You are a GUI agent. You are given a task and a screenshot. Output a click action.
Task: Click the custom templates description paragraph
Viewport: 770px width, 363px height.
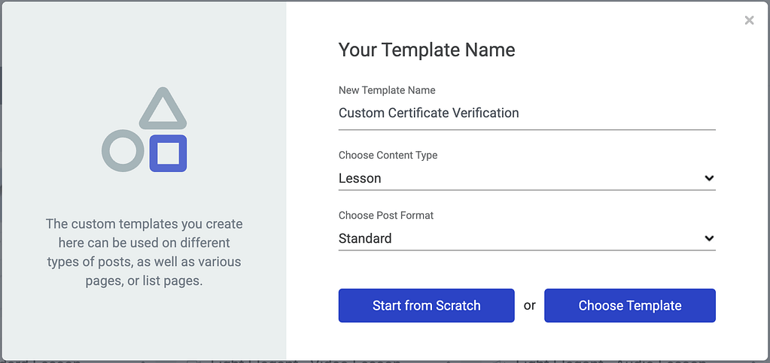[144, 252]
